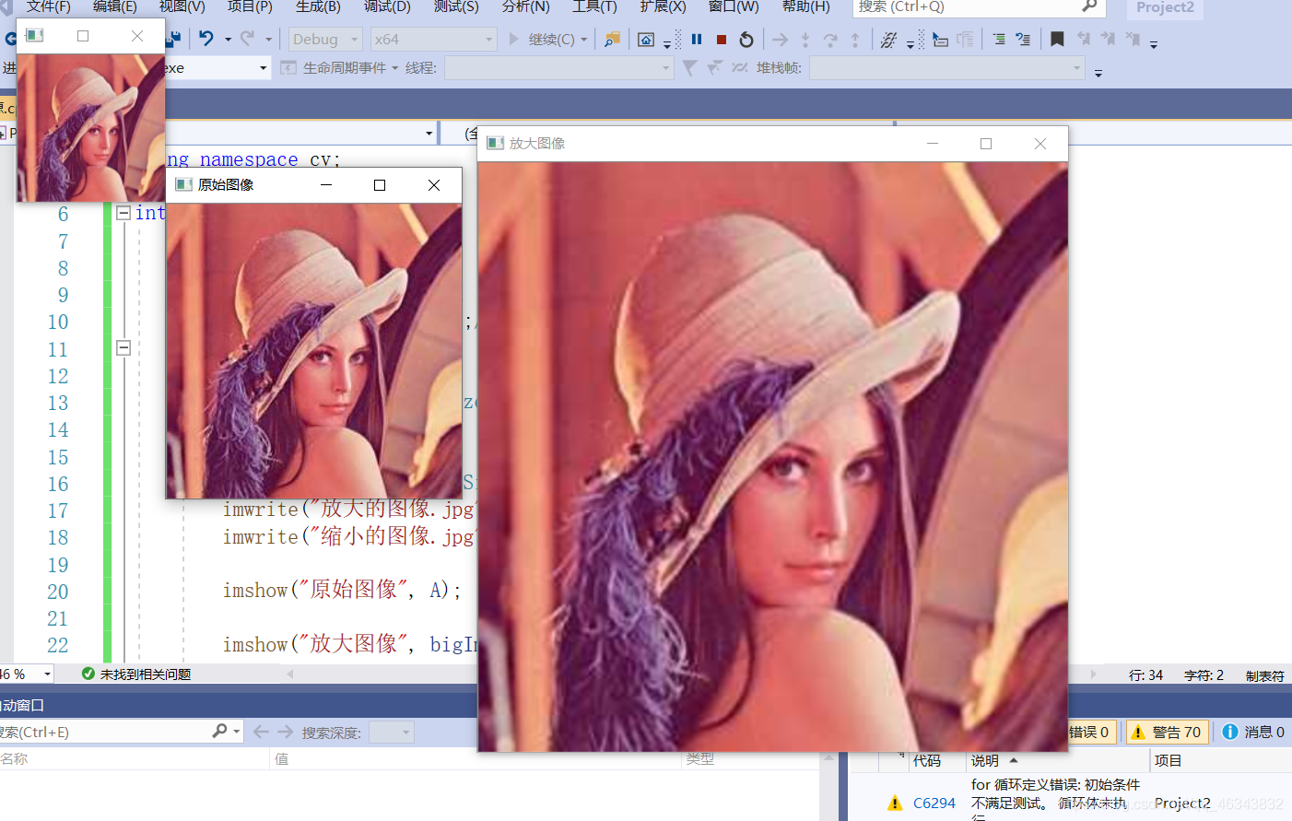Click the Step Into icon
Viewport: 1292px width, 821px height.
pyautogui.click(x=805, y=40)
